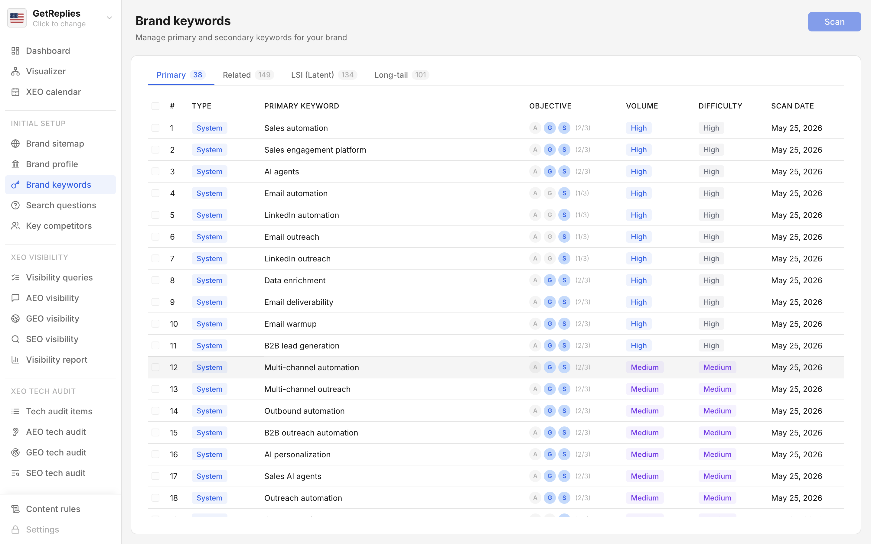Click the S objective badge for AI agents
This screenshot has height=544, width=871.
pos(564,171)
